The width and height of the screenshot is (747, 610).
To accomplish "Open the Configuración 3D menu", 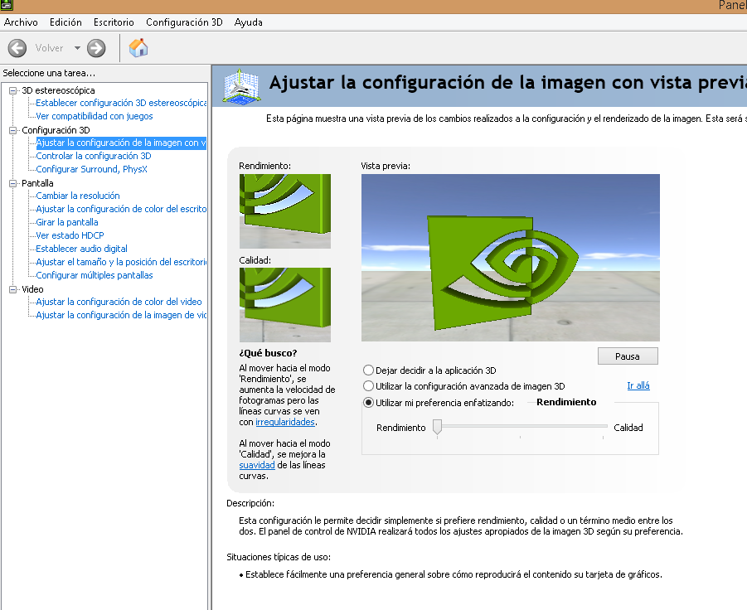I will coord(184,22).
